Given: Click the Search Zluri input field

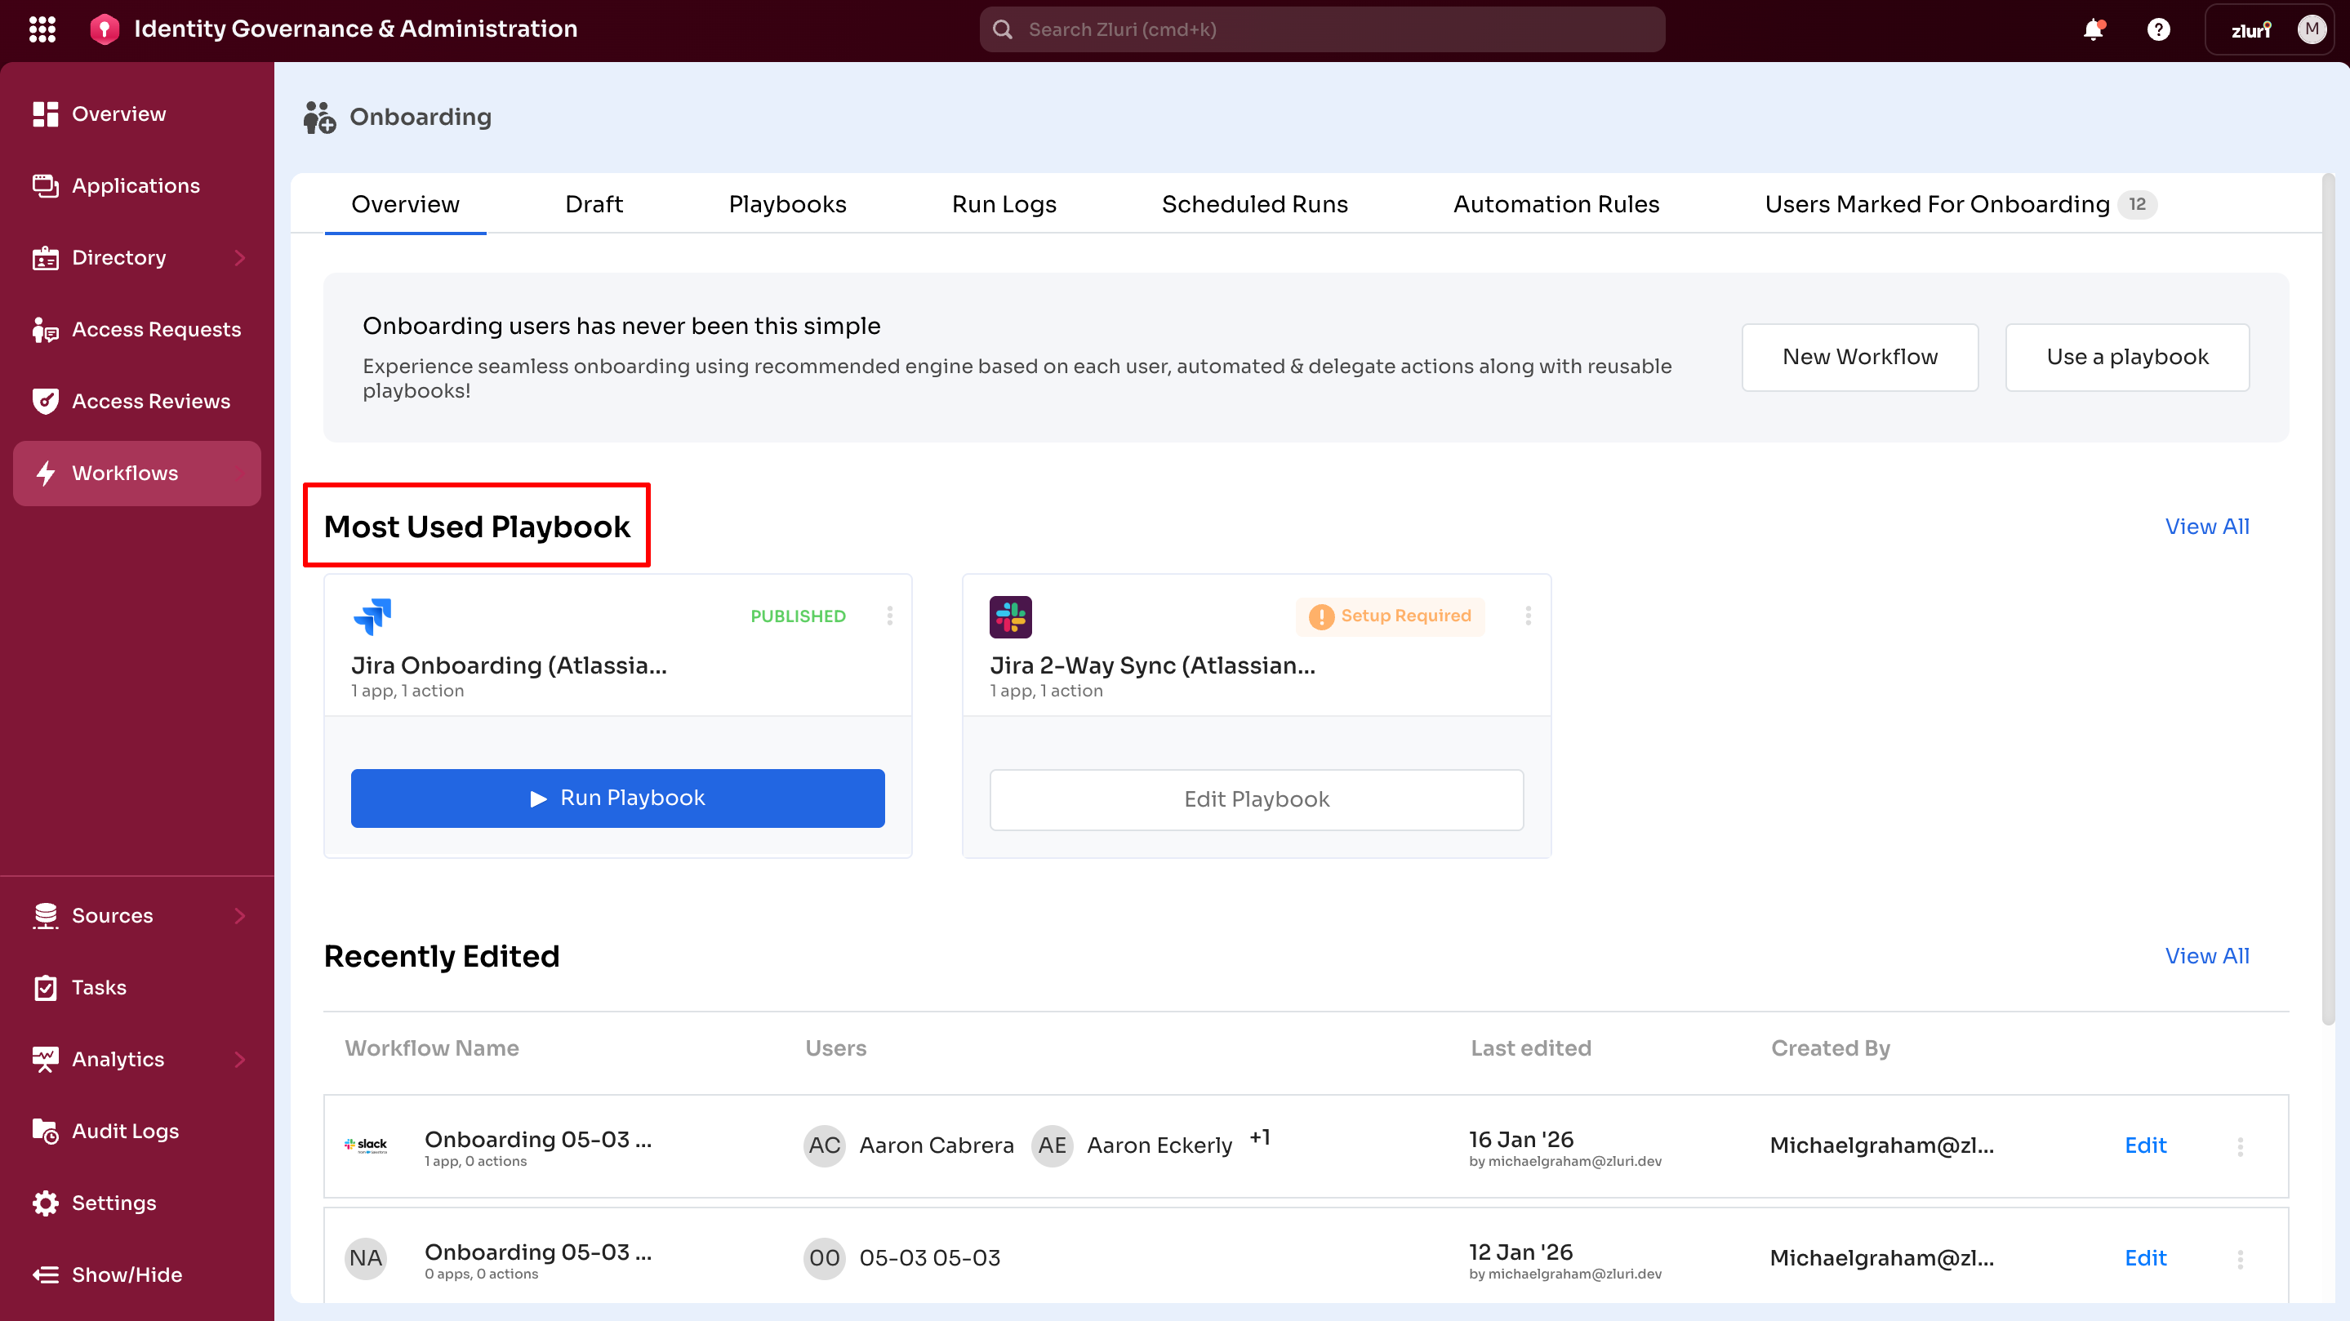Looking at the screenshot, I should [x=1321, y=29].
